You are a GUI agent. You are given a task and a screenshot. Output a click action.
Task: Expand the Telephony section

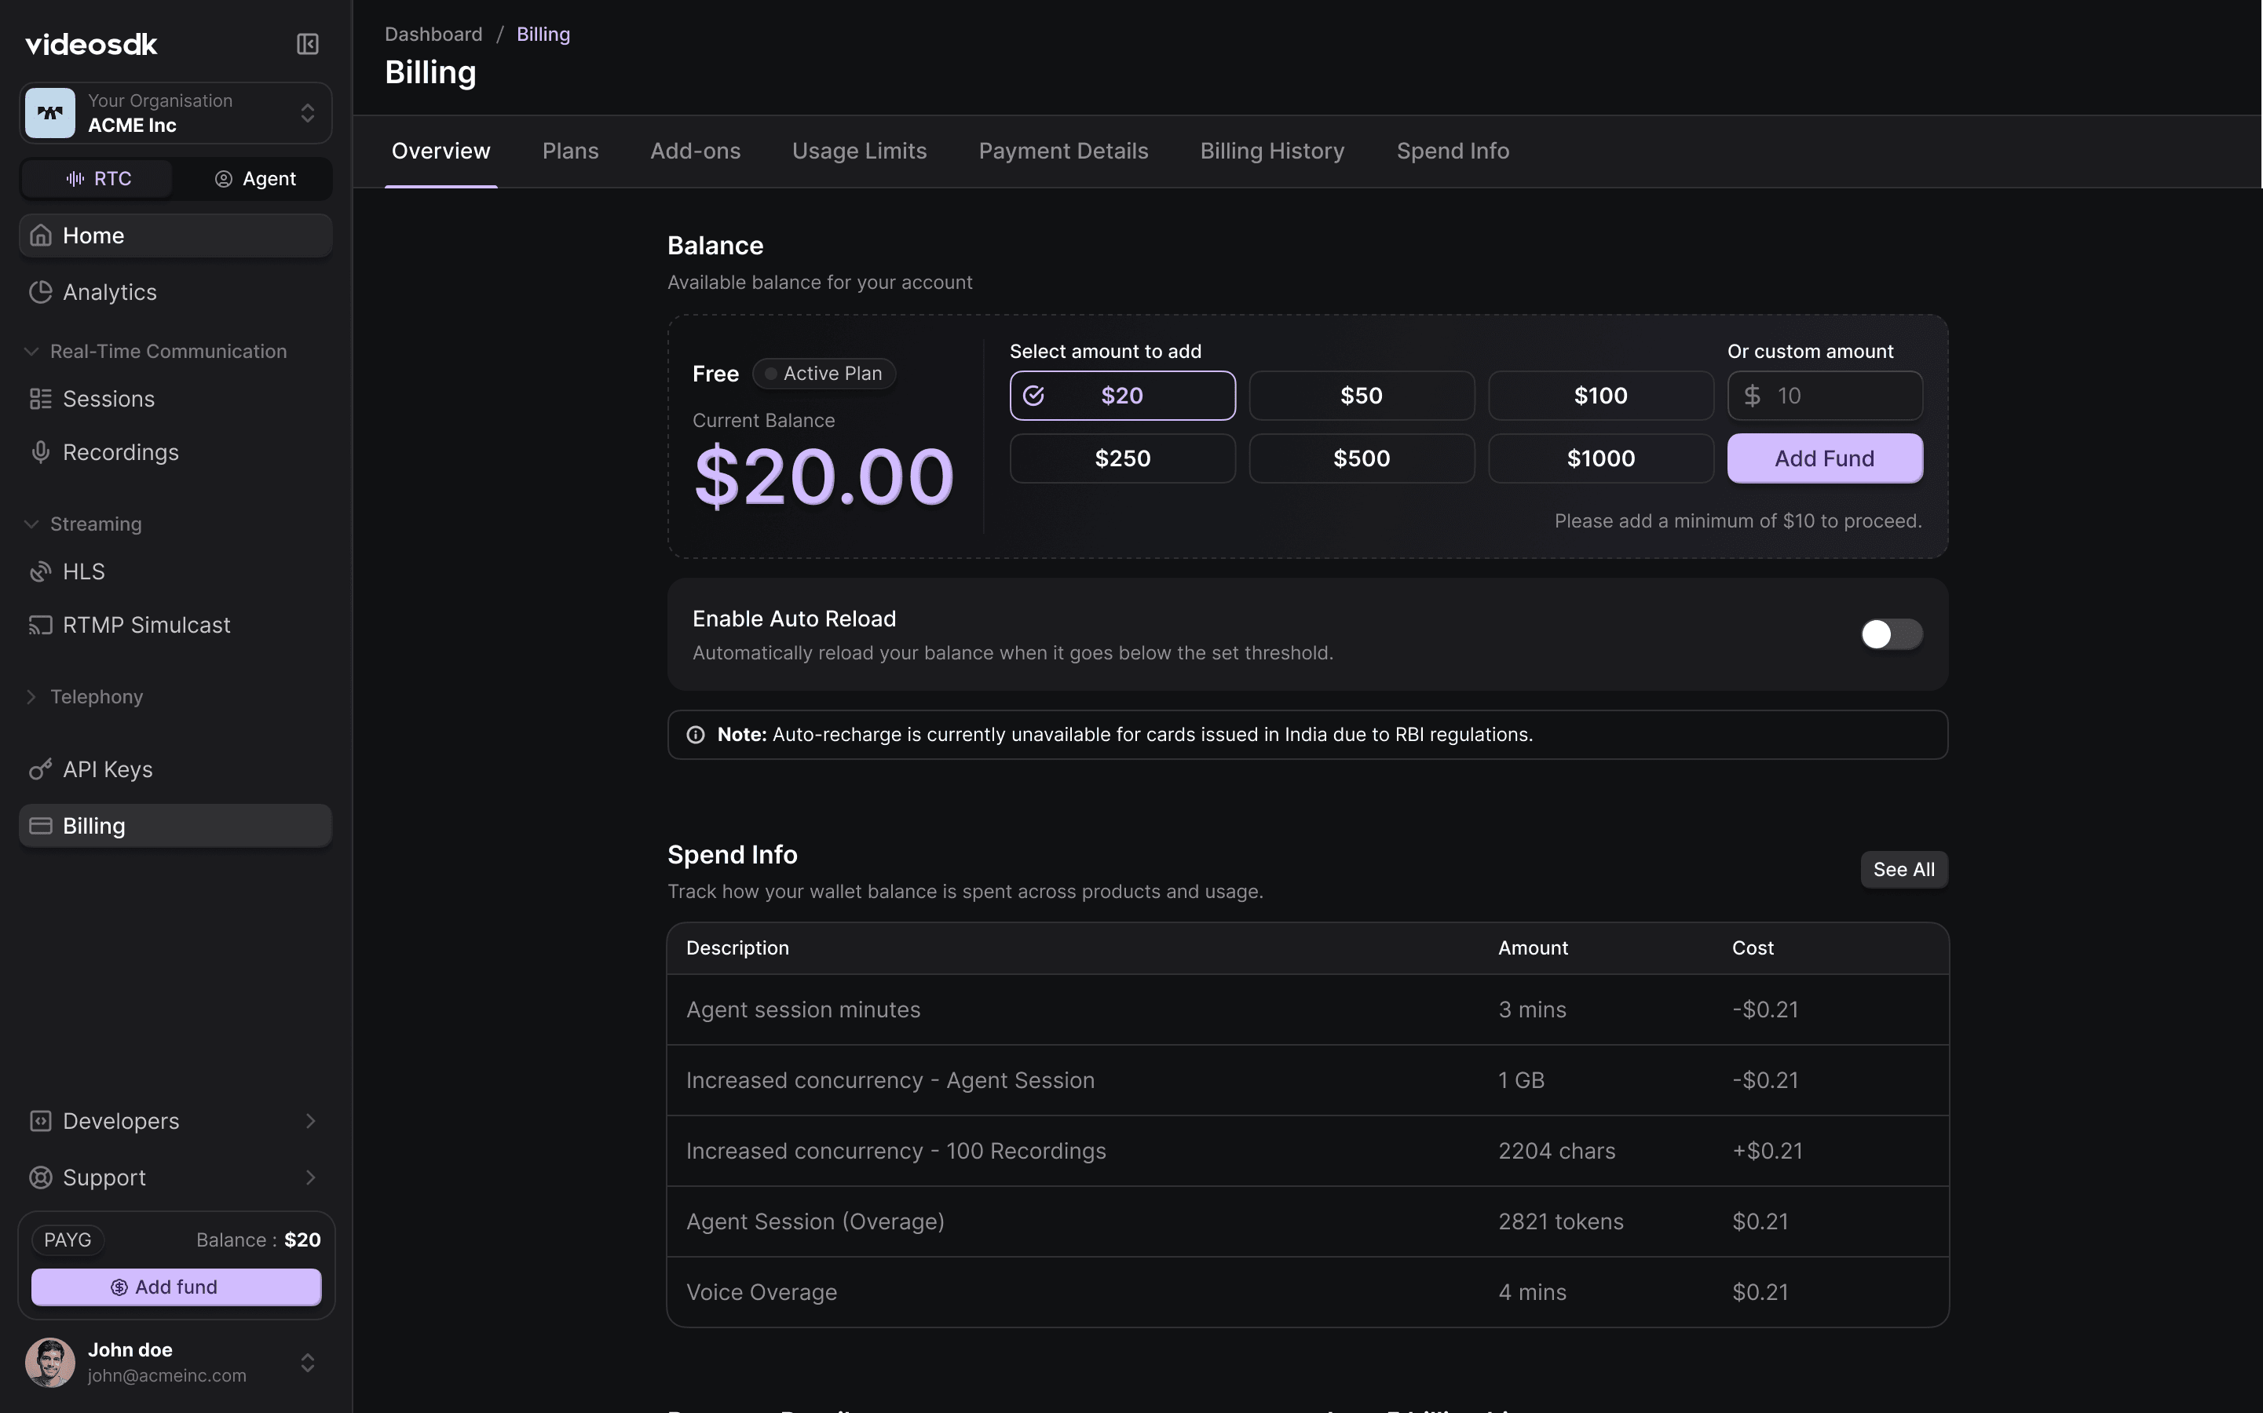pos(31,696)
